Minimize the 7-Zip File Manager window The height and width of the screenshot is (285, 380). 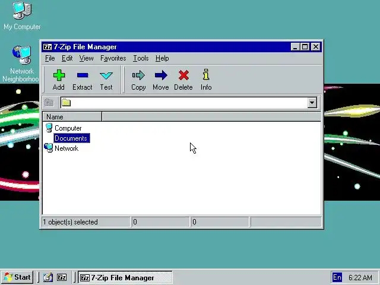click(x=295, y=47)
